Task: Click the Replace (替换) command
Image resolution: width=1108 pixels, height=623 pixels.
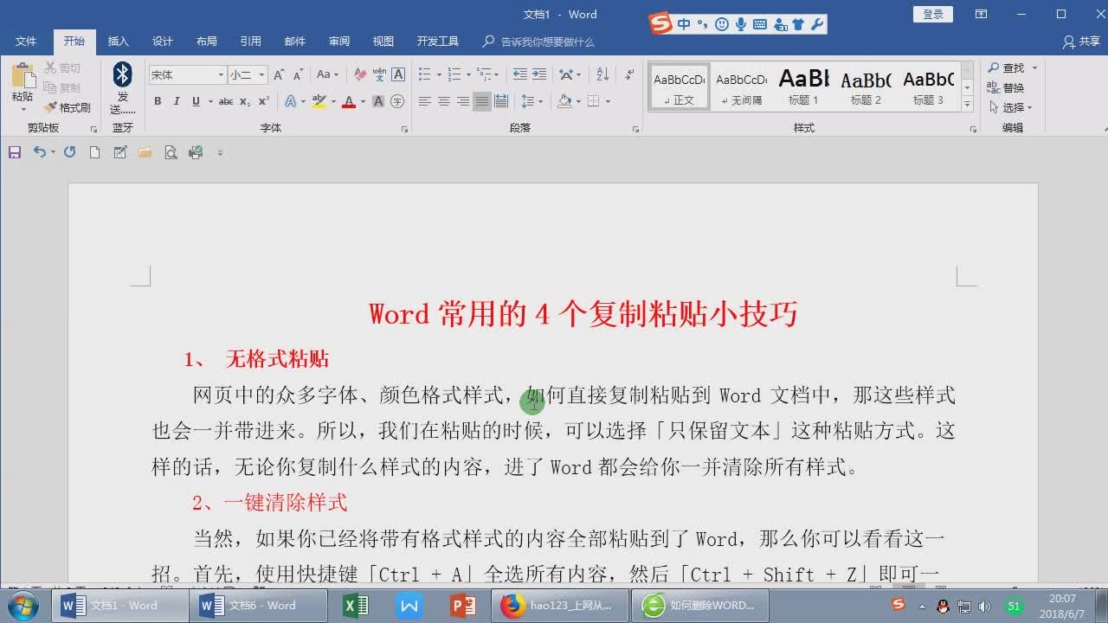Action: tap(1006, 87)
